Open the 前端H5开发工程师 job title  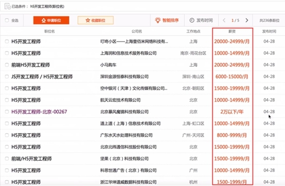coord(30,65)
